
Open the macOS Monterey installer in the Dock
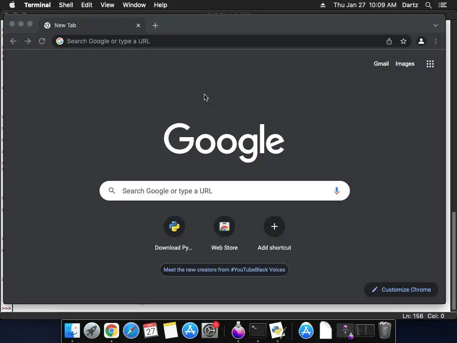coord(238,331)
